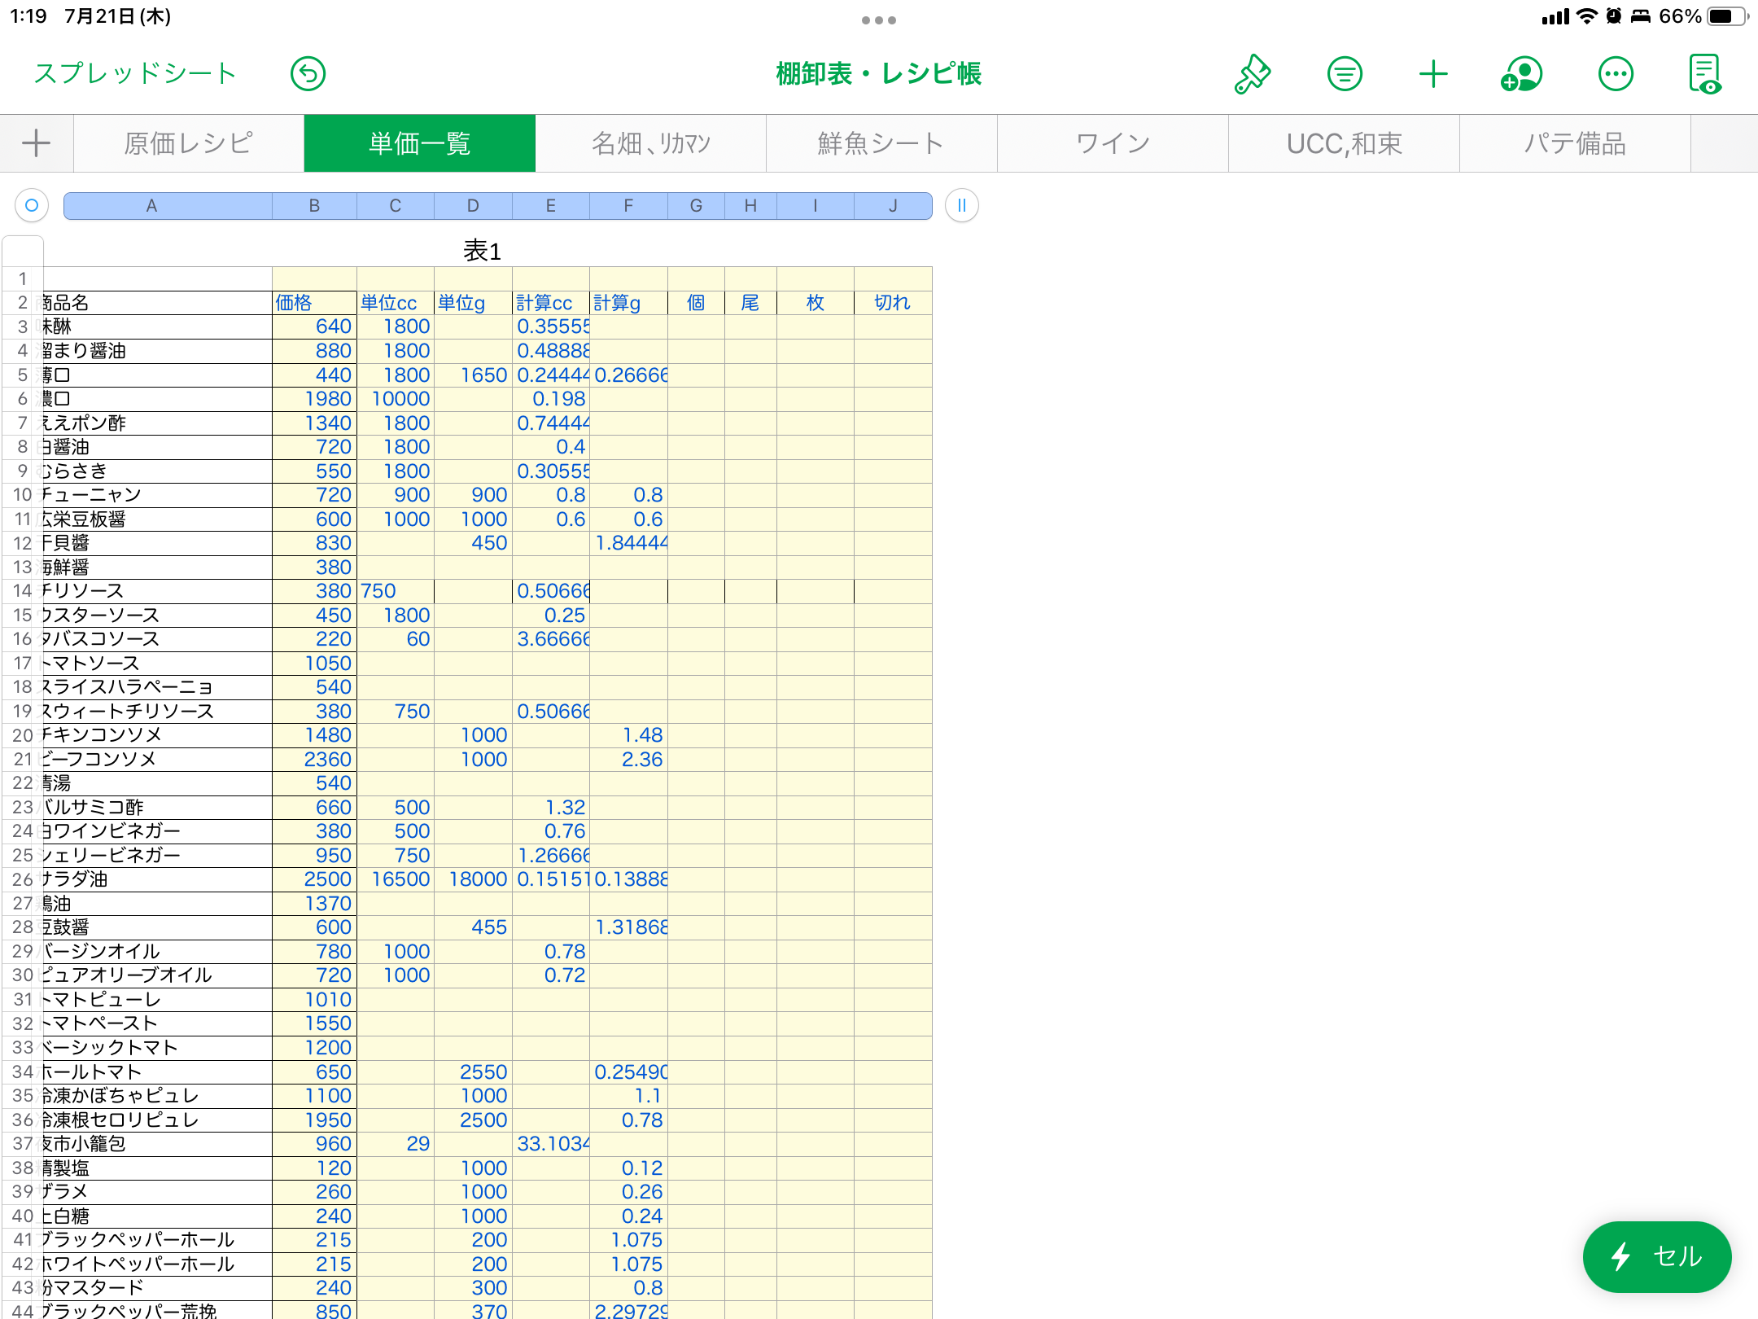Image resolution: width=1758 pixels, height=1319 pixels.
Task: Tap the undo arrow icon
Action: 308,74
